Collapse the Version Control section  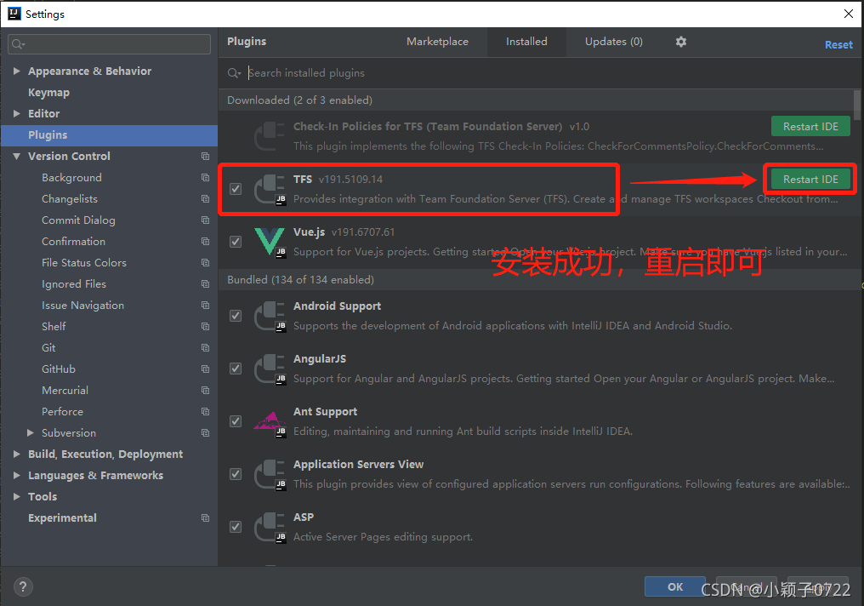point(17,156)
